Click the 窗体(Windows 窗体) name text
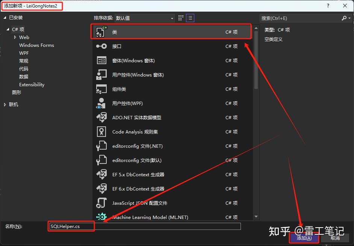 point(133,60)
